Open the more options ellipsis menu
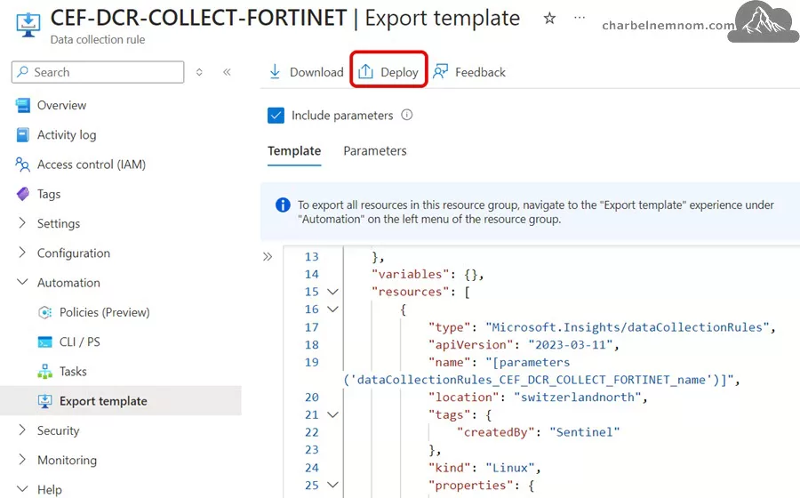The height and width of the screenshot is (498, 800). tap(579, 18)
